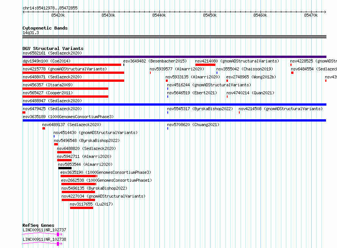Click the chr14:85412978..85472855 coordinate text

[50, 8]
